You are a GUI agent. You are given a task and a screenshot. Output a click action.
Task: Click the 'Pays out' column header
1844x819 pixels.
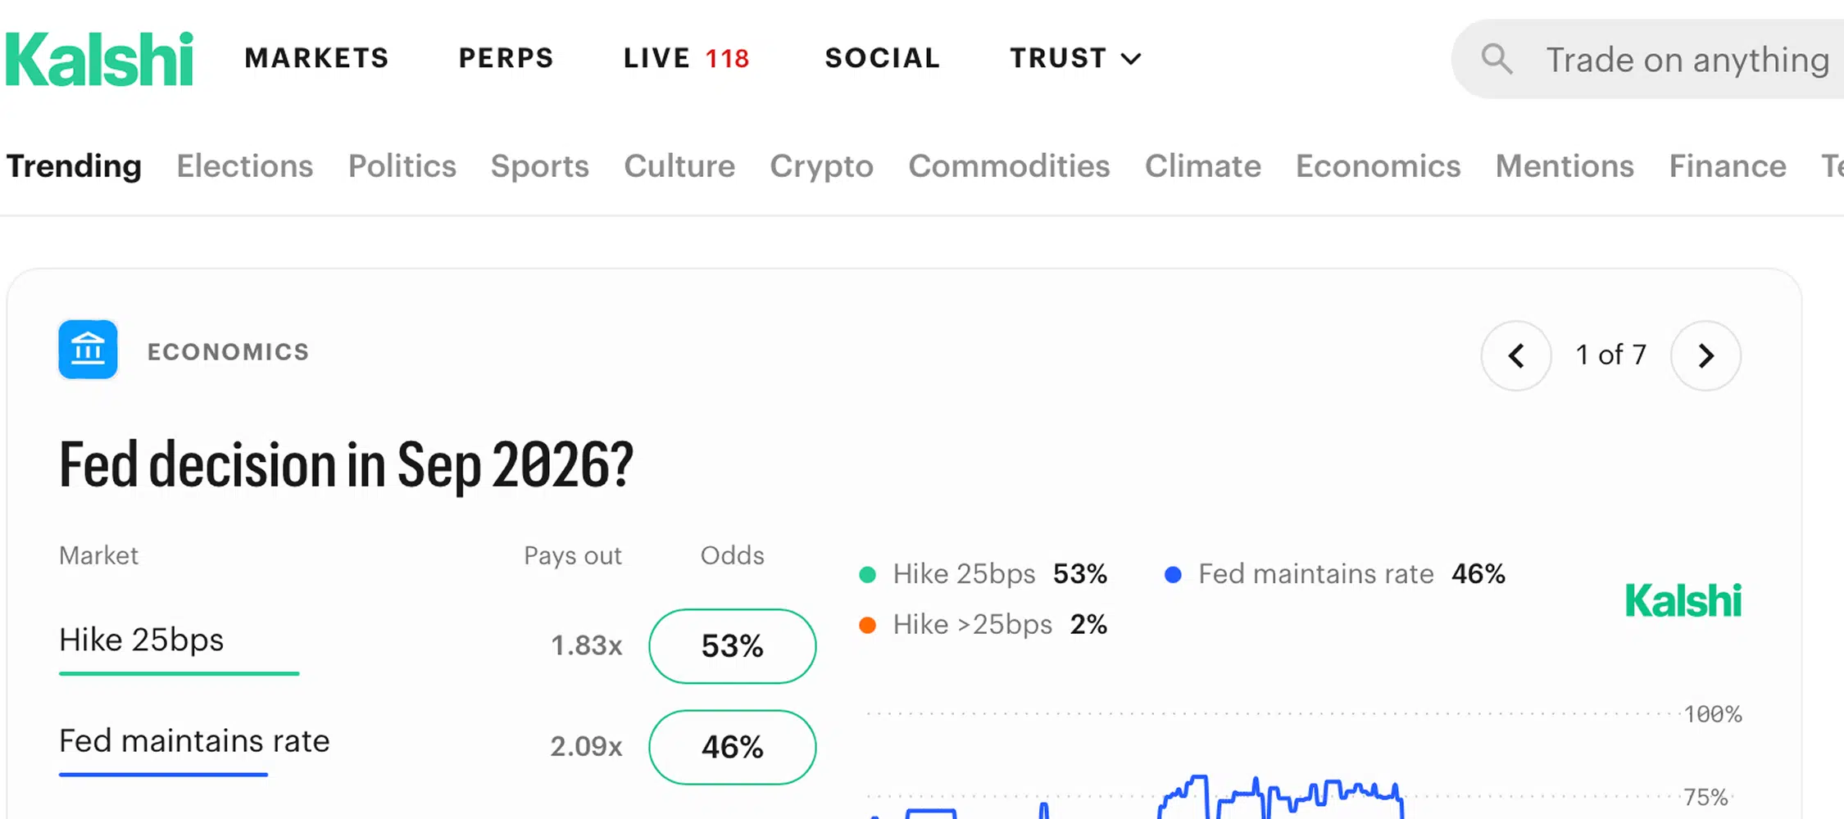point(573,556)
